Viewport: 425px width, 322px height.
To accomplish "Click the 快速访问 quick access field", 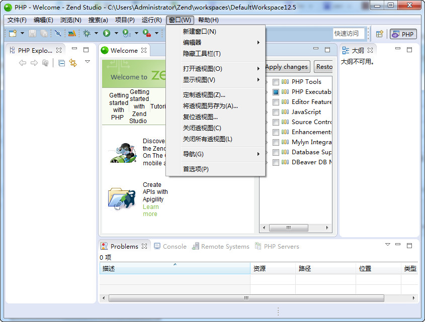I will coord(348,33).
